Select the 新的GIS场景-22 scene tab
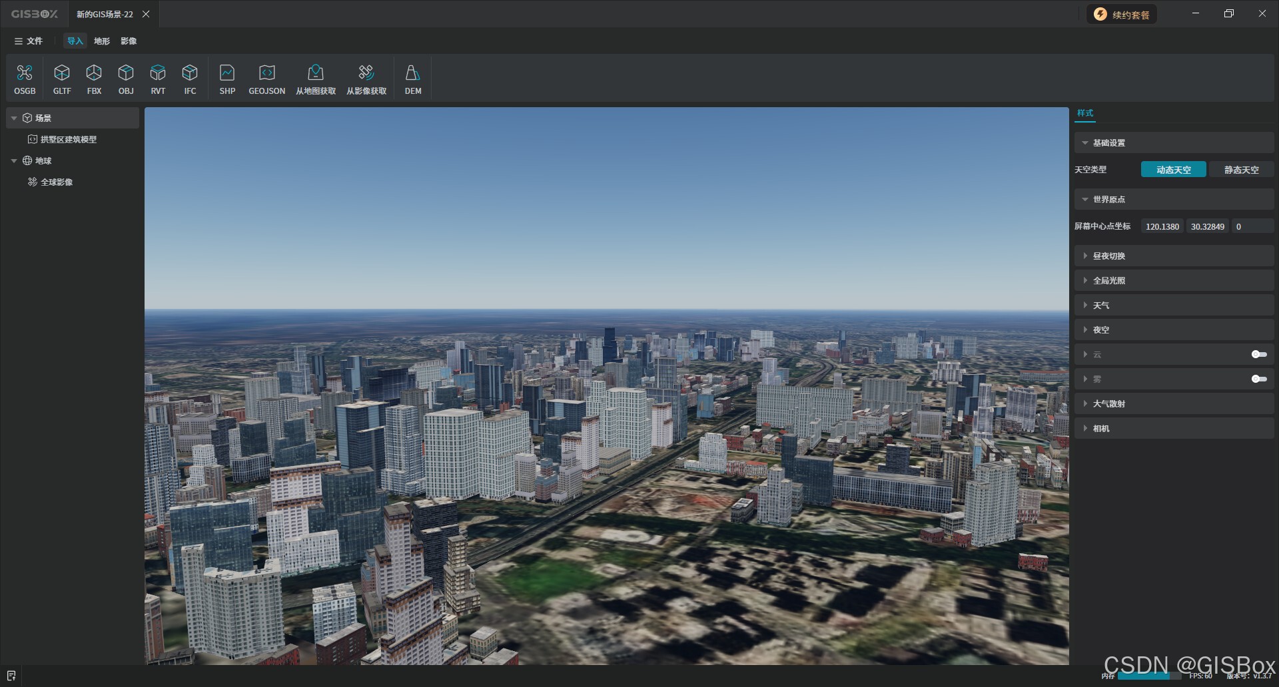1279x687 pixels. coord(105,14)
